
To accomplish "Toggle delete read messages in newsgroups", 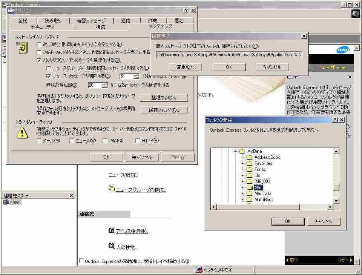I will tap(49, 68).
